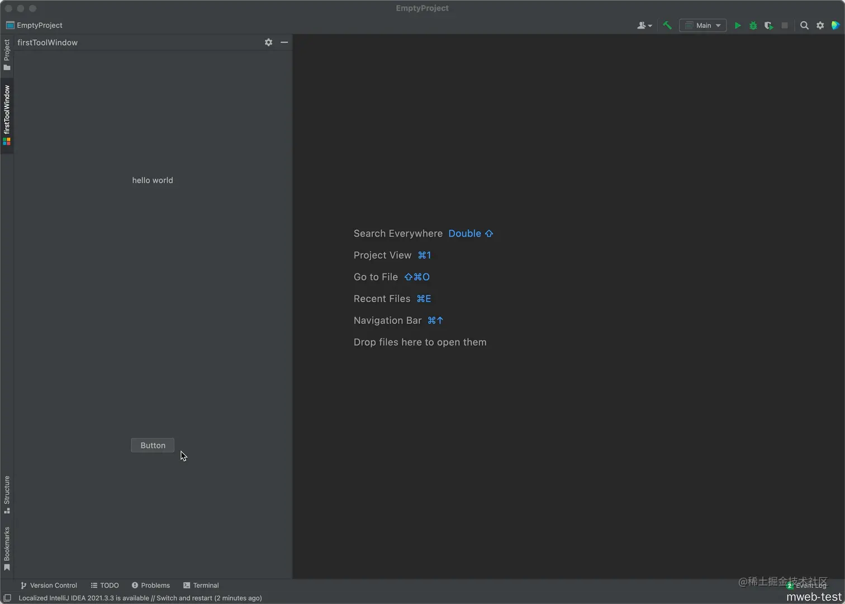
Task: Click the Build Project hammer icon
Action: (667, 25)
